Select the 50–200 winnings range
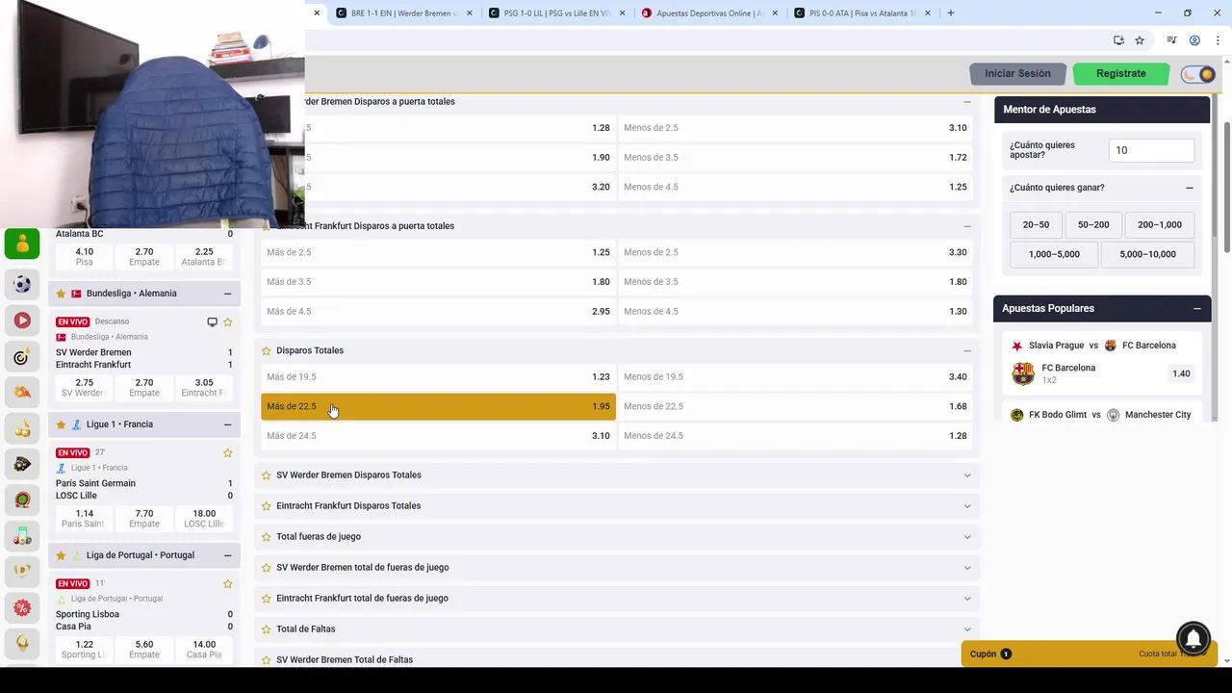Image resolution: width=1232 pixels, height=693 pixels. click(x=1093, y=224)
